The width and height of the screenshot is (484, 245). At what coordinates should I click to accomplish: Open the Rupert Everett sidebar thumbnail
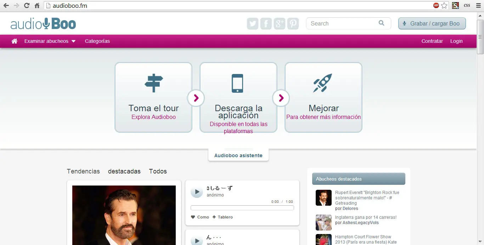[x=323, y=198]
